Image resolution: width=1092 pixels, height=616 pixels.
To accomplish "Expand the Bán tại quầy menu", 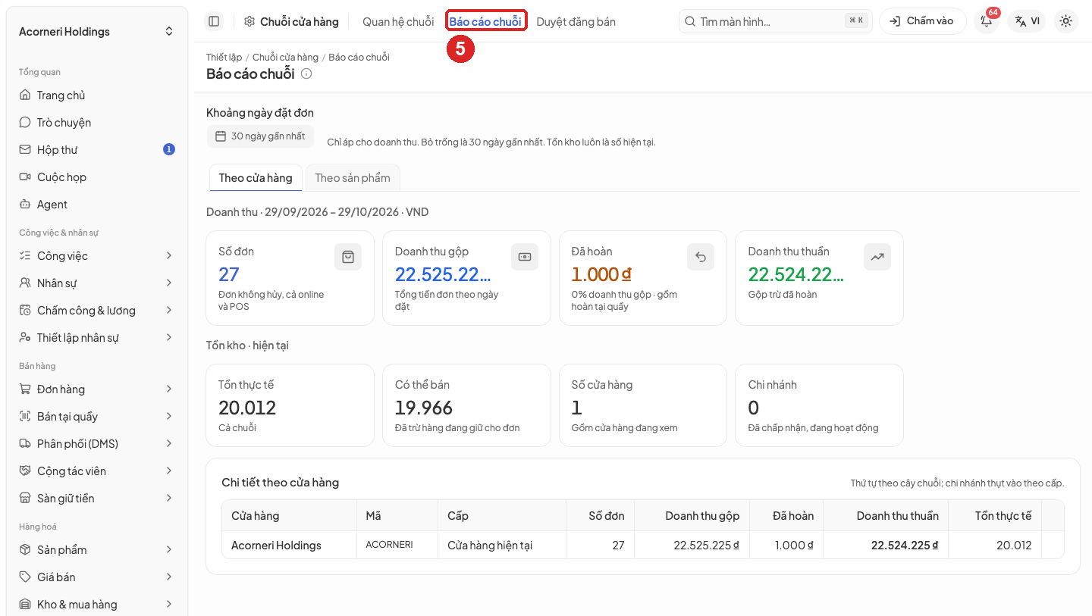I will tap(97, 417).
